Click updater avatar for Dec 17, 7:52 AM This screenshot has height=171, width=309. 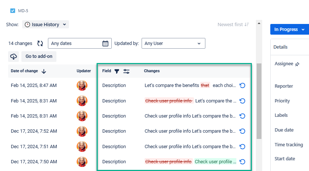(82, 131)
